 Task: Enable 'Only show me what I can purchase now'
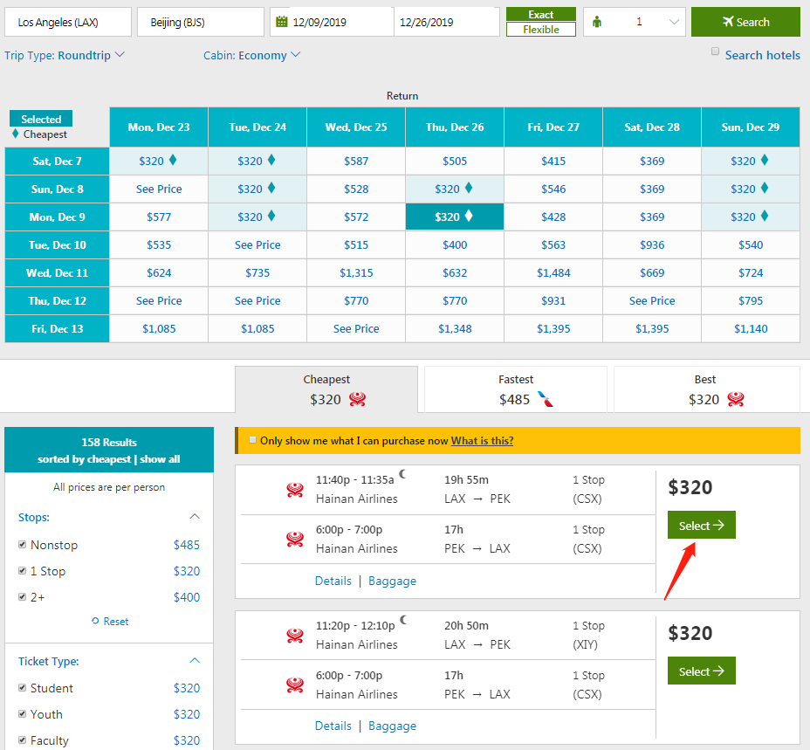coord(252,440)
